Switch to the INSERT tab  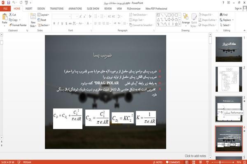click(29, 9)
